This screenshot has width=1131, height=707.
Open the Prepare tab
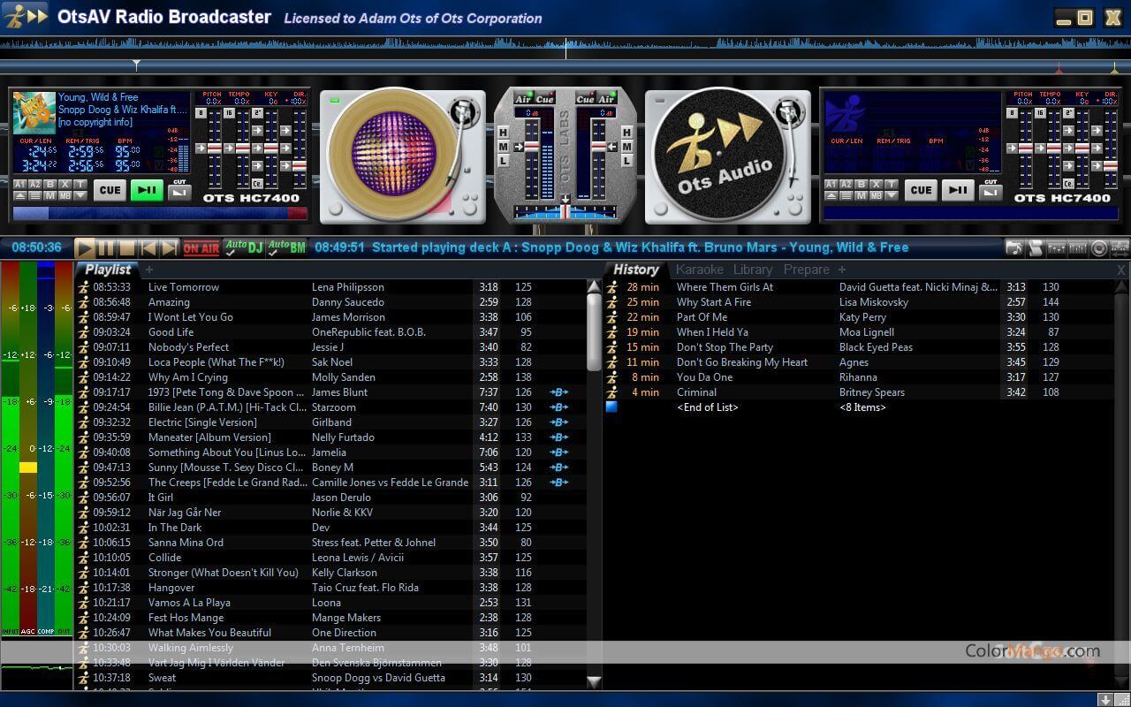(x=806, y=270)
